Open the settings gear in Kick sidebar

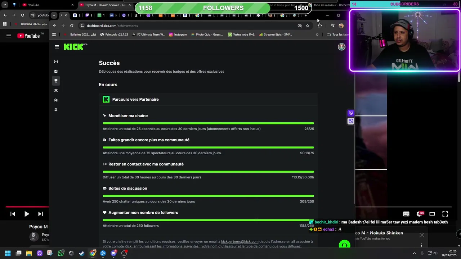coord(56,110)
